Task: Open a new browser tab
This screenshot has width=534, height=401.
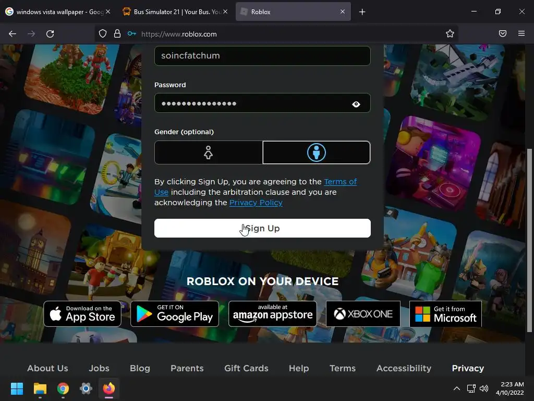Action: click(x=362, y=12)
